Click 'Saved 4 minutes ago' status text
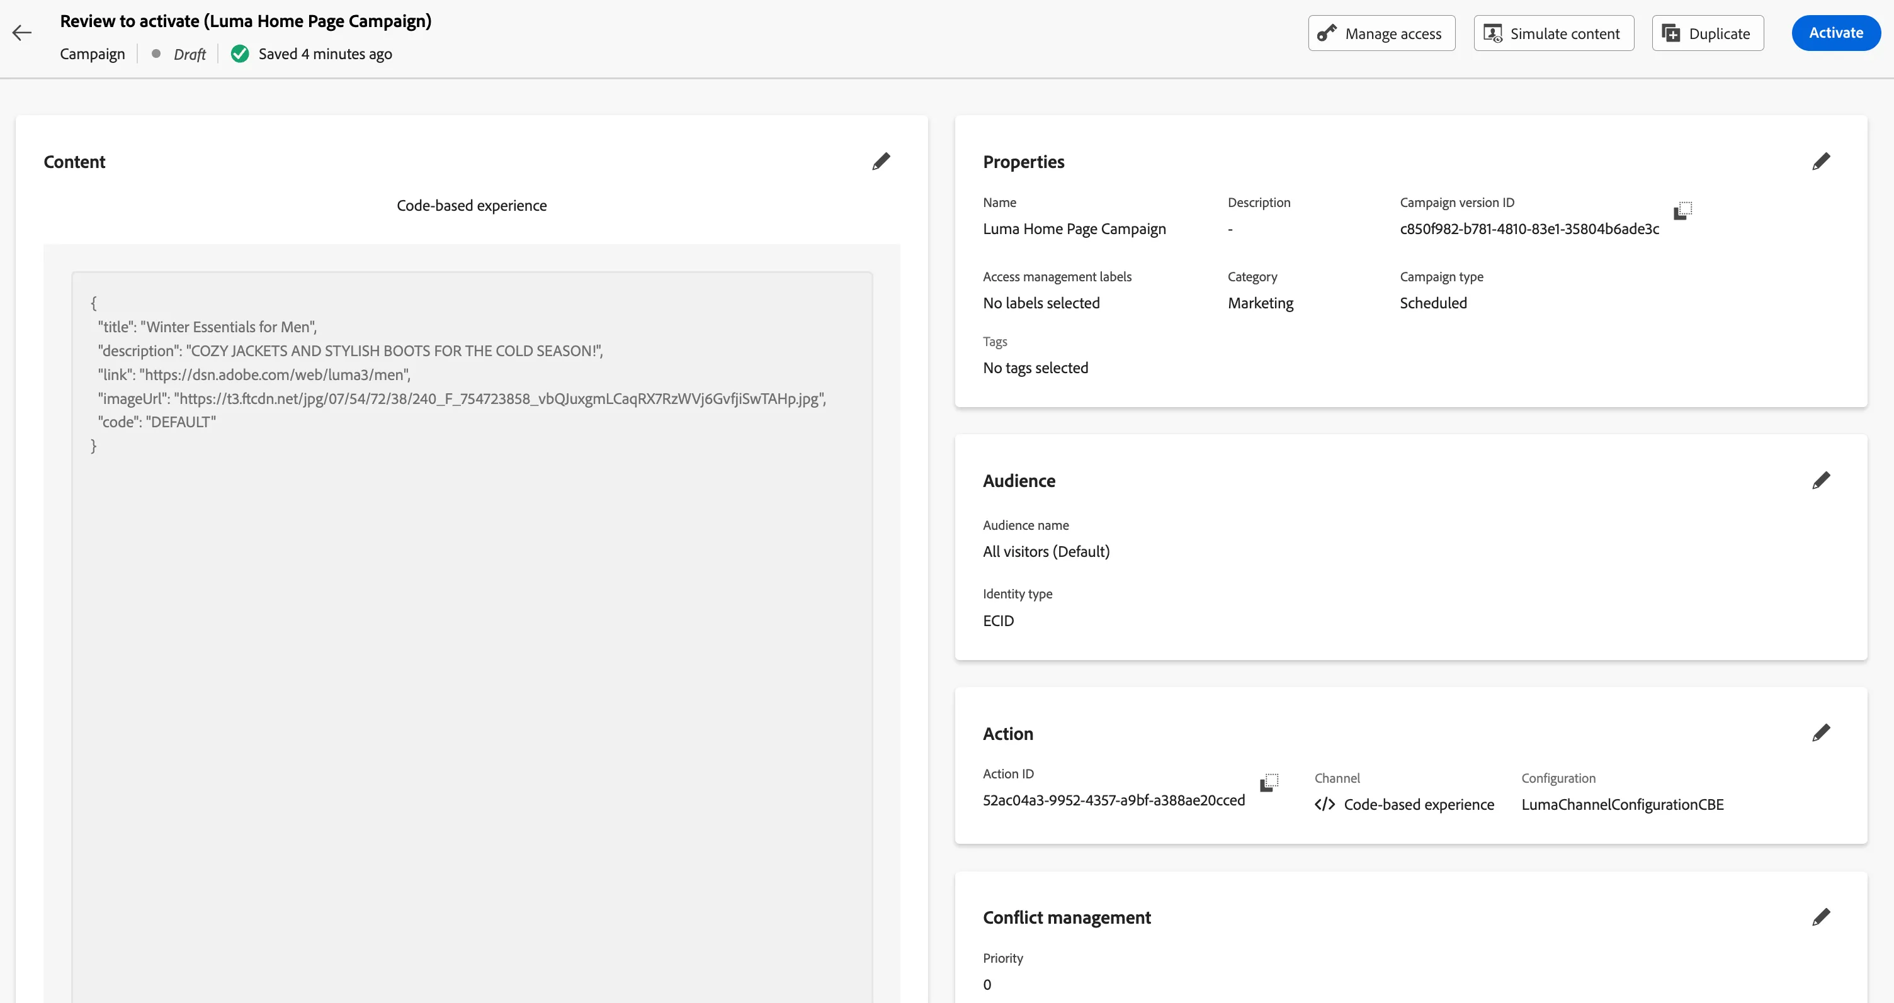 pyautogui.click(x=325, y=54)
